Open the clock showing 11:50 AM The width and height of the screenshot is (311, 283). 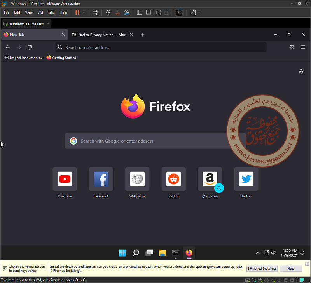point(289,253)
